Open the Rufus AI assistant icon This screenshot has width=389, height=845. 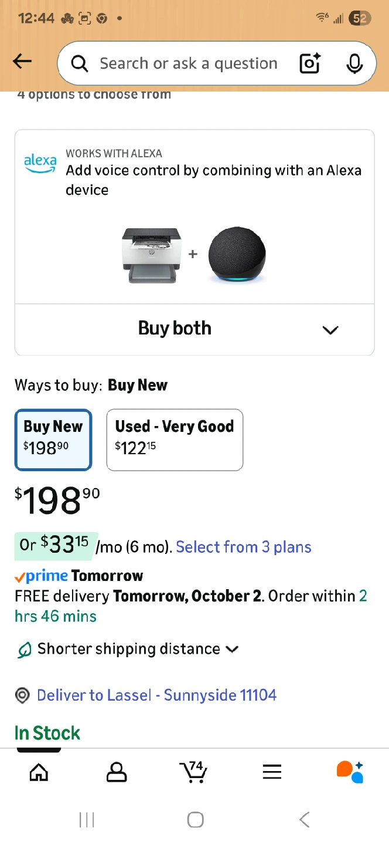point(350,772)
